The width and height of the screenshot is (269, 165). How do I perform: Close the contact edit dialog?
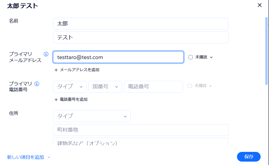[260, 5]
